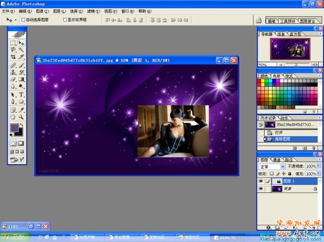Select the Magic Wand tool
The width and height of the screenshot is (324, 242).
pyautogui.click(x=21, y=49)
